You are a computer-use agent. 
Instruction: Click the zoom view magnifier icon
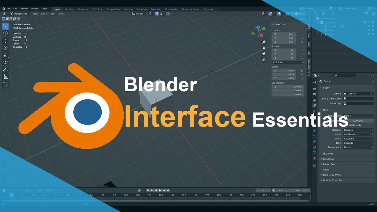[x=264, y=42]
